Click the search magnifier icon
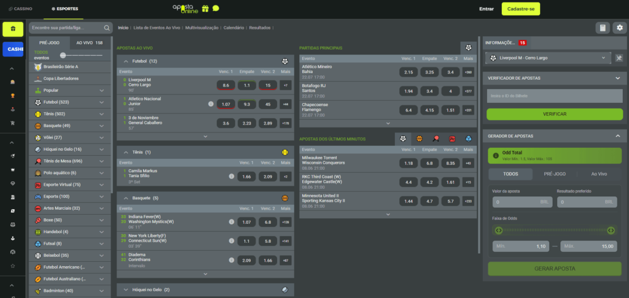The width and height of the screenshot is (629, 298). click(x=107, y=28)
